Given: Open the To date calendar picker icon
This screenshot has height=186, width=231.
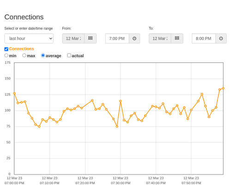Looking at the screenshot, I should click(x=177, y=38).
